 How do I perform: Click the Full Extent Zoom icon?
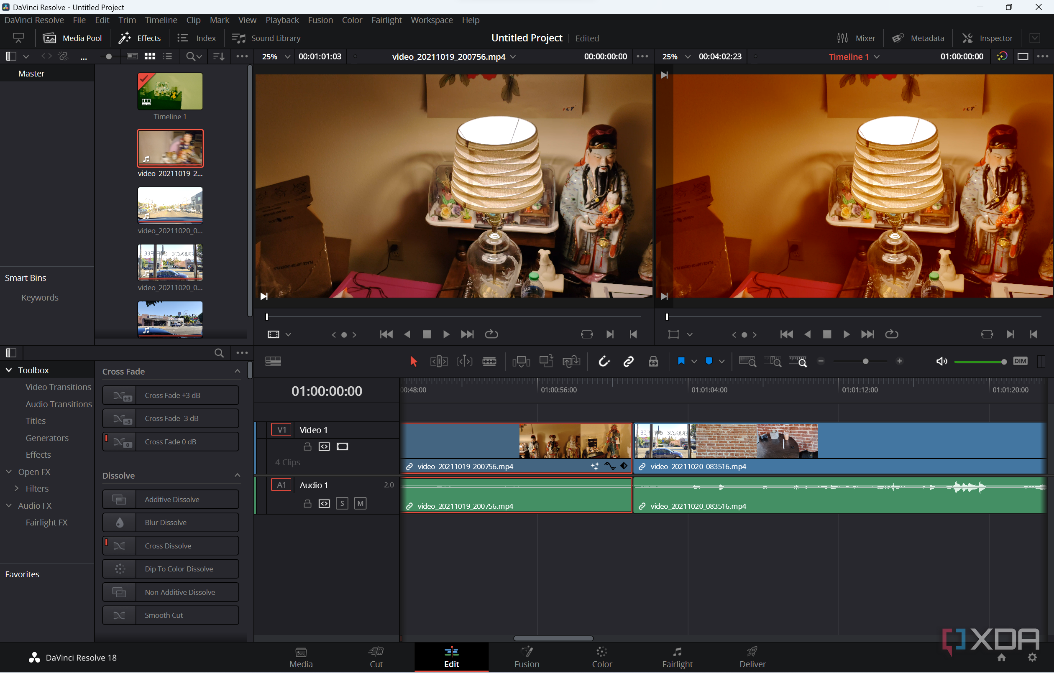(747, 362)
